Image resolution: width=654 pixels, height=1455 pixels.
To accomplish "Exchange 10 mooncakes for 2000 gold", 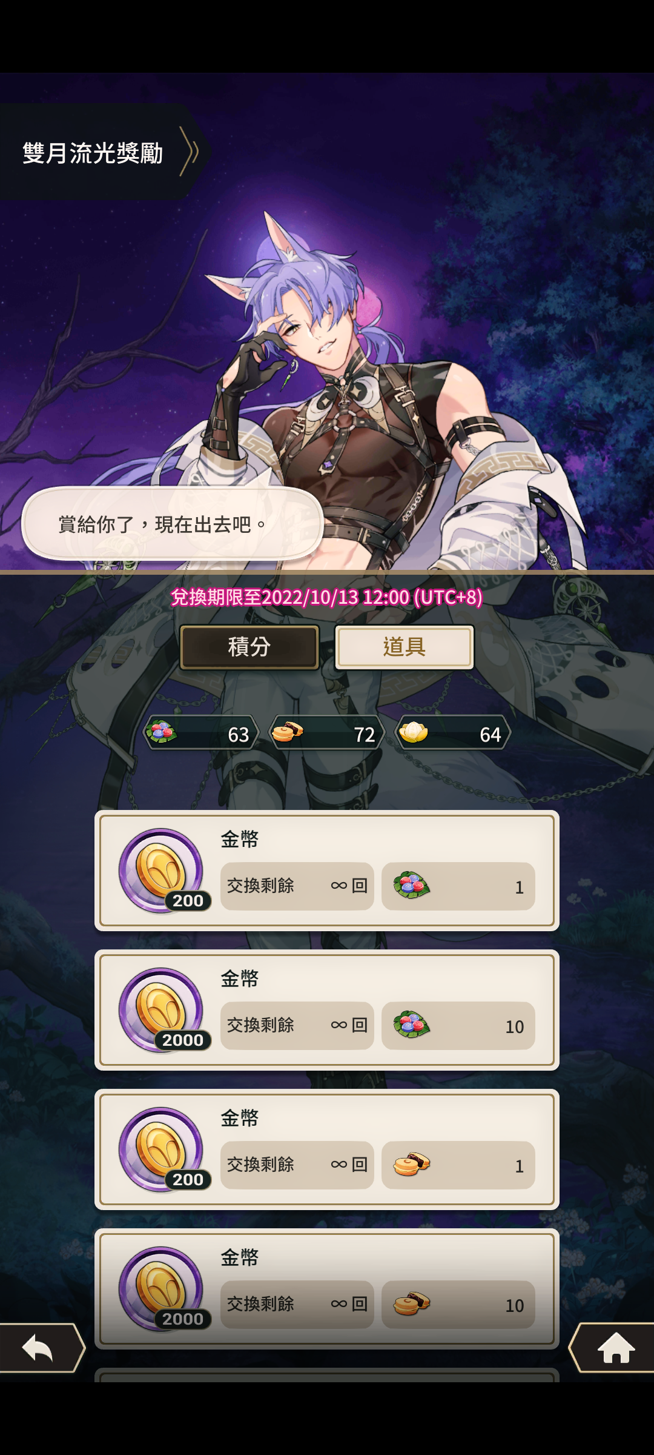I will [x=327, y=1289].
